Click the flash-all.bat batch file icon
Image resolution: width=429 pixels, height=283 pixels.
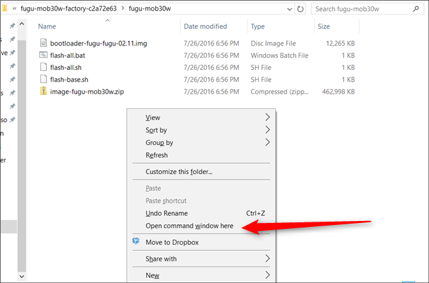click(x=43, y=55)
